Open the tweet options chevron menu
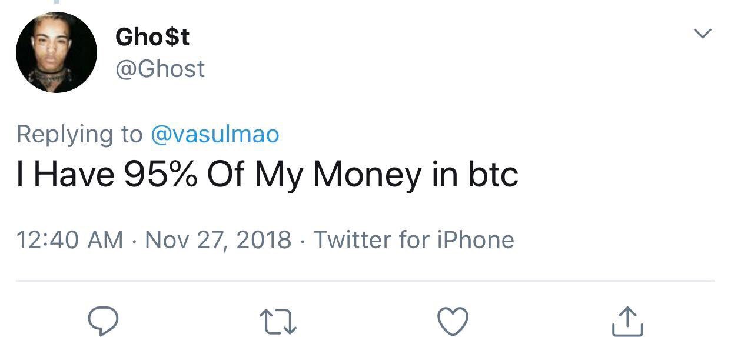This screenshot has width=731, height=337. point(703,34)
